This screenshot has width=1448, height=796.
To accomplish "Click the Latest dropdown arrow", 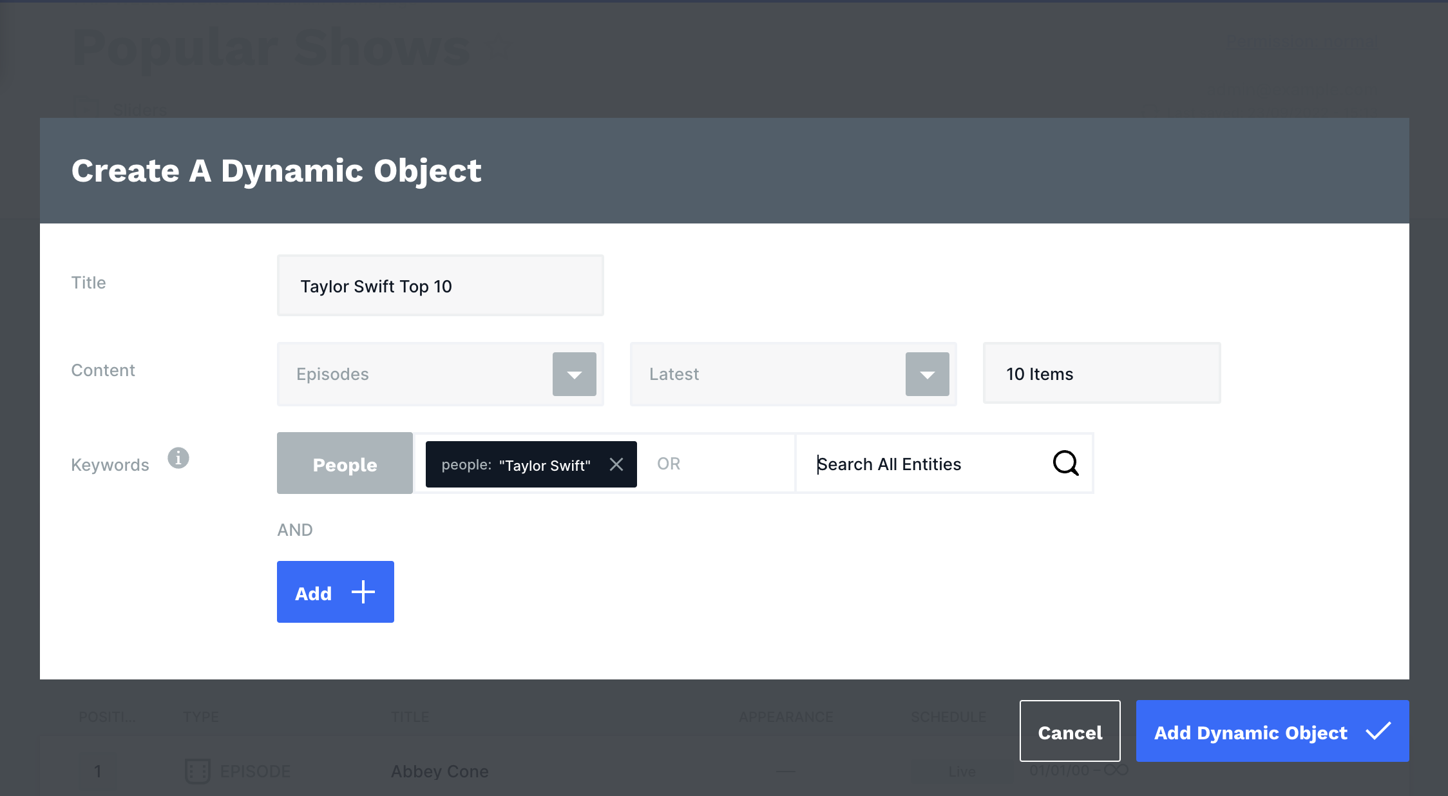I will [x=927, y=374].
